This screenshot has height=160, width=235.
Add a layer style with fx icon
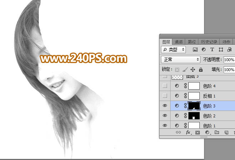pos(188,133)
